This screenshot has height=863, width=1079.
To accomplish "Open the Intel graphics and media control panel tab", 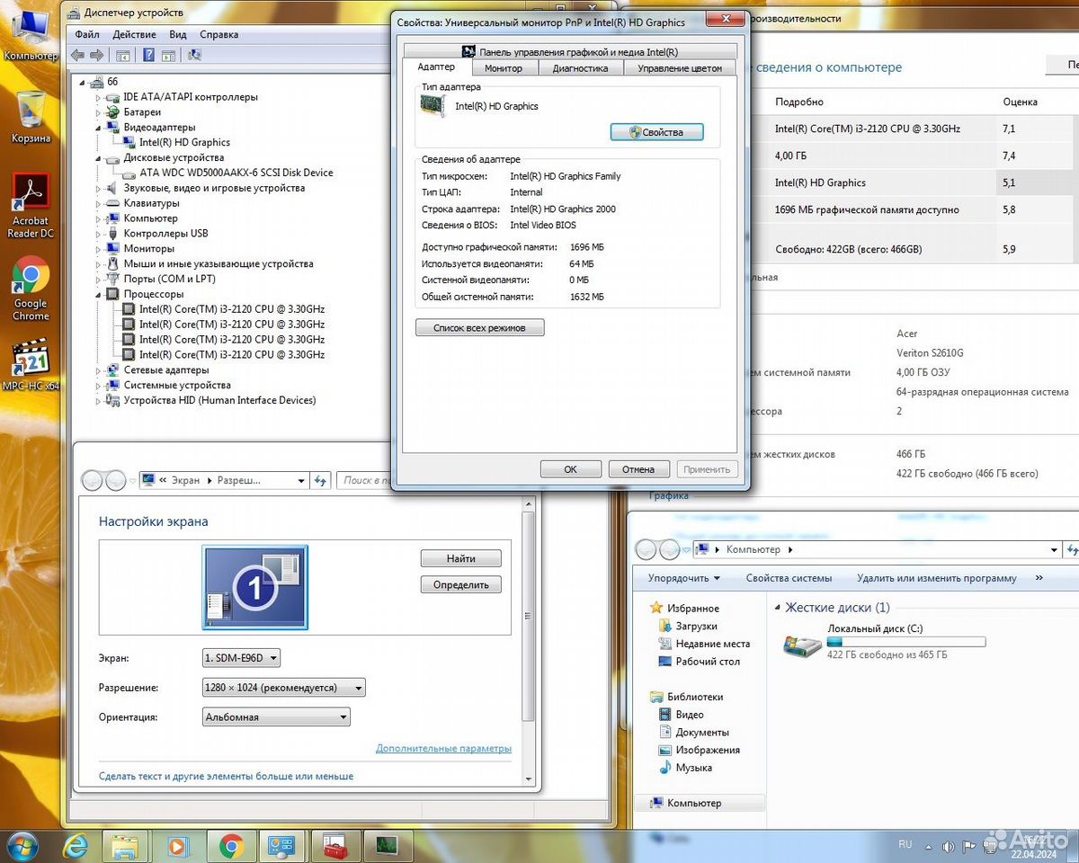I will [x=570, y=52].
